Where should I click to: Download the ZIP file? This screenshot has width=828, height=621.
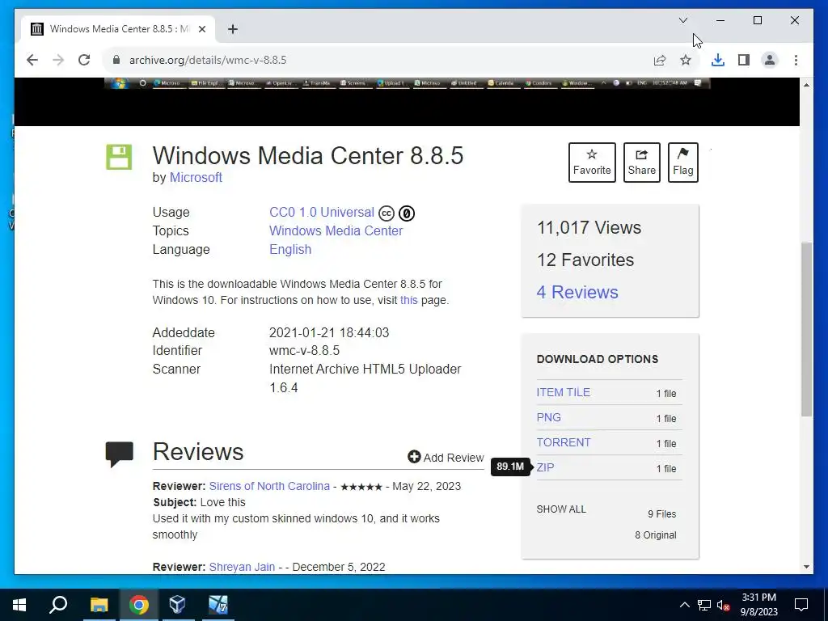coord(545,467)
